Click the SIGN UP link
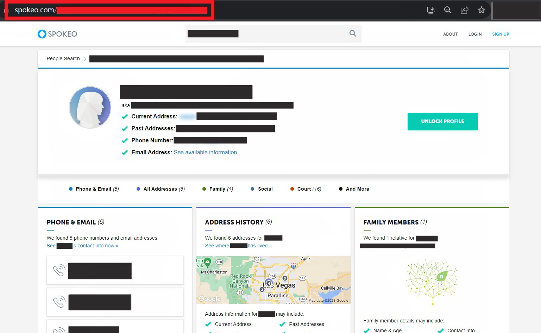Viewport: 541px width, 333px height. point(501,34)
